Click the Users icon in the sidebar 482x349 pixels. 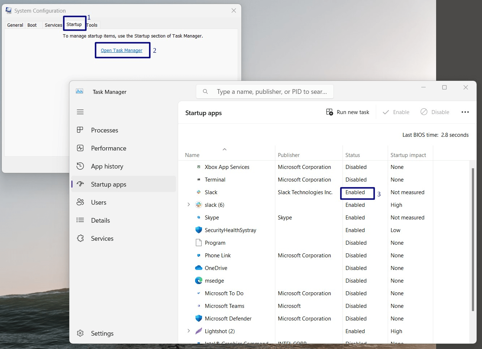tap(80, 202)
